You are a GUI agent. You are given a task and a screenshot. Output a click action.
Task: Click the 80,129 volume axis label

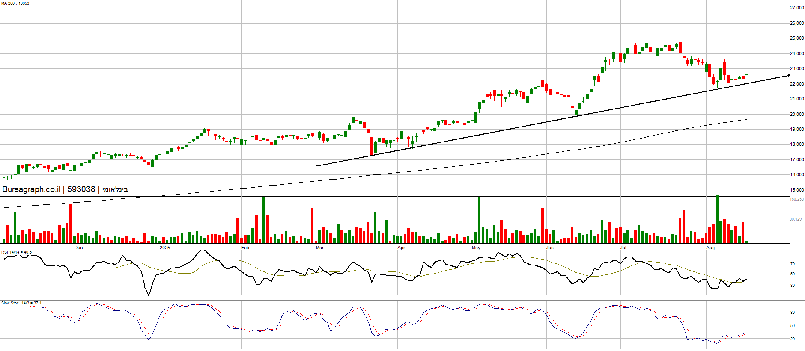796,219
